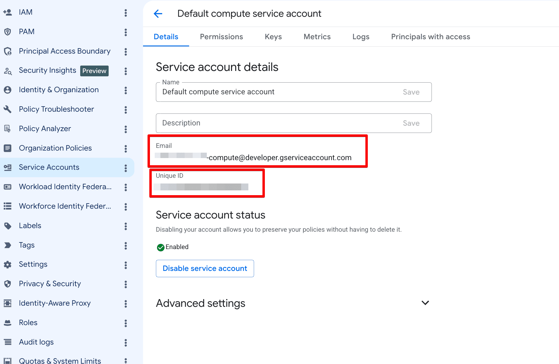Screen dimensions: 559x364
Task: Click the Roles hat icon
Action: 7,323
